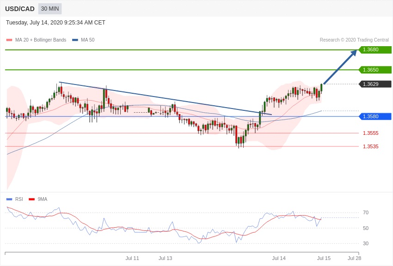Toggle the 9MA legend label

43,199
